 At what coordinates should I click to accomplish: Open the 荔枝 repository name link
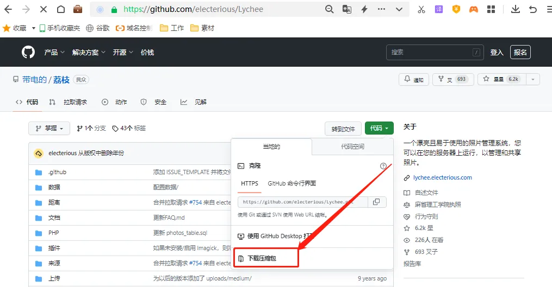pos(61,80)
